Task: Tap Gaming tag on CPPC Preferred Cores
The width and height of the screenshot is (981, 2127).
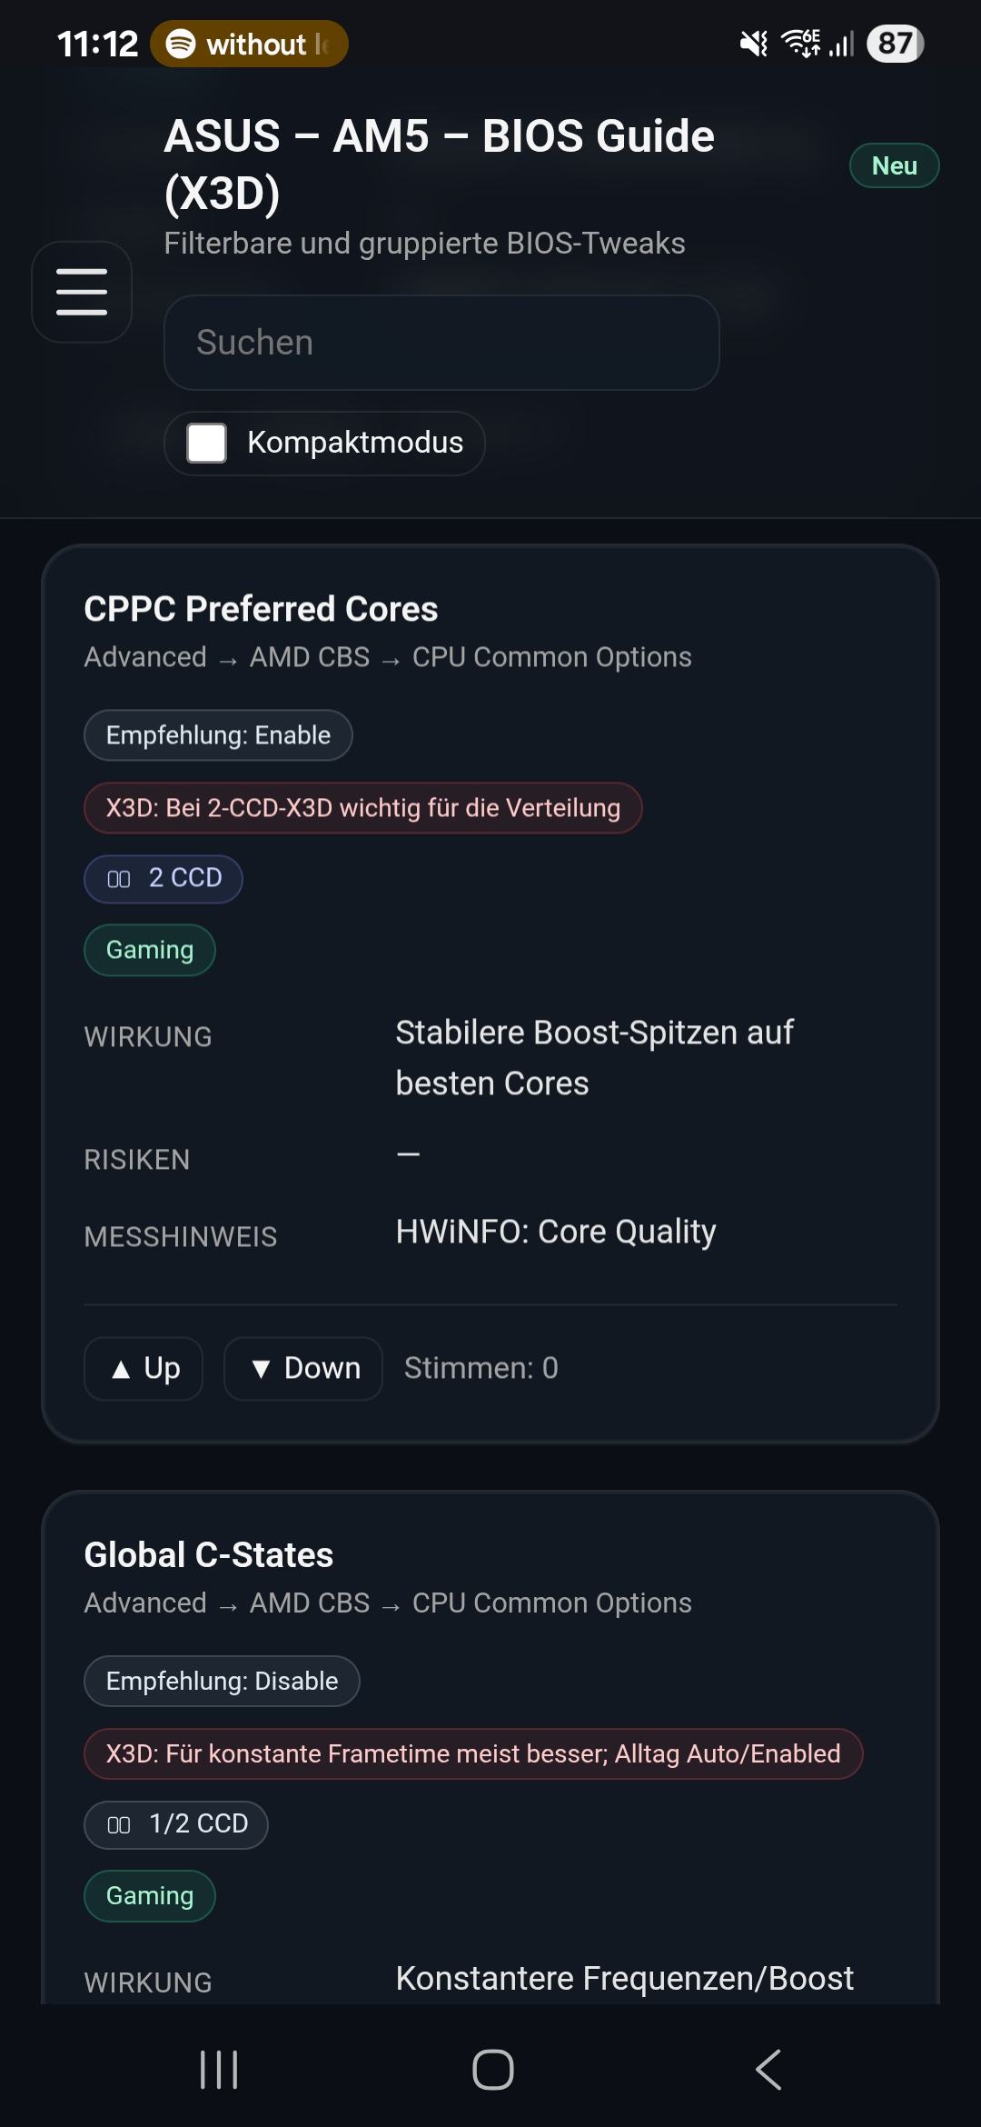Action: point(150,950)
